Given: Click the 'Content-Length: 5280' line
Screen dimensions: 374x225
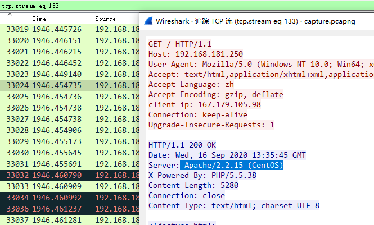Looking at the screenshot, I should tap(193, 186).
